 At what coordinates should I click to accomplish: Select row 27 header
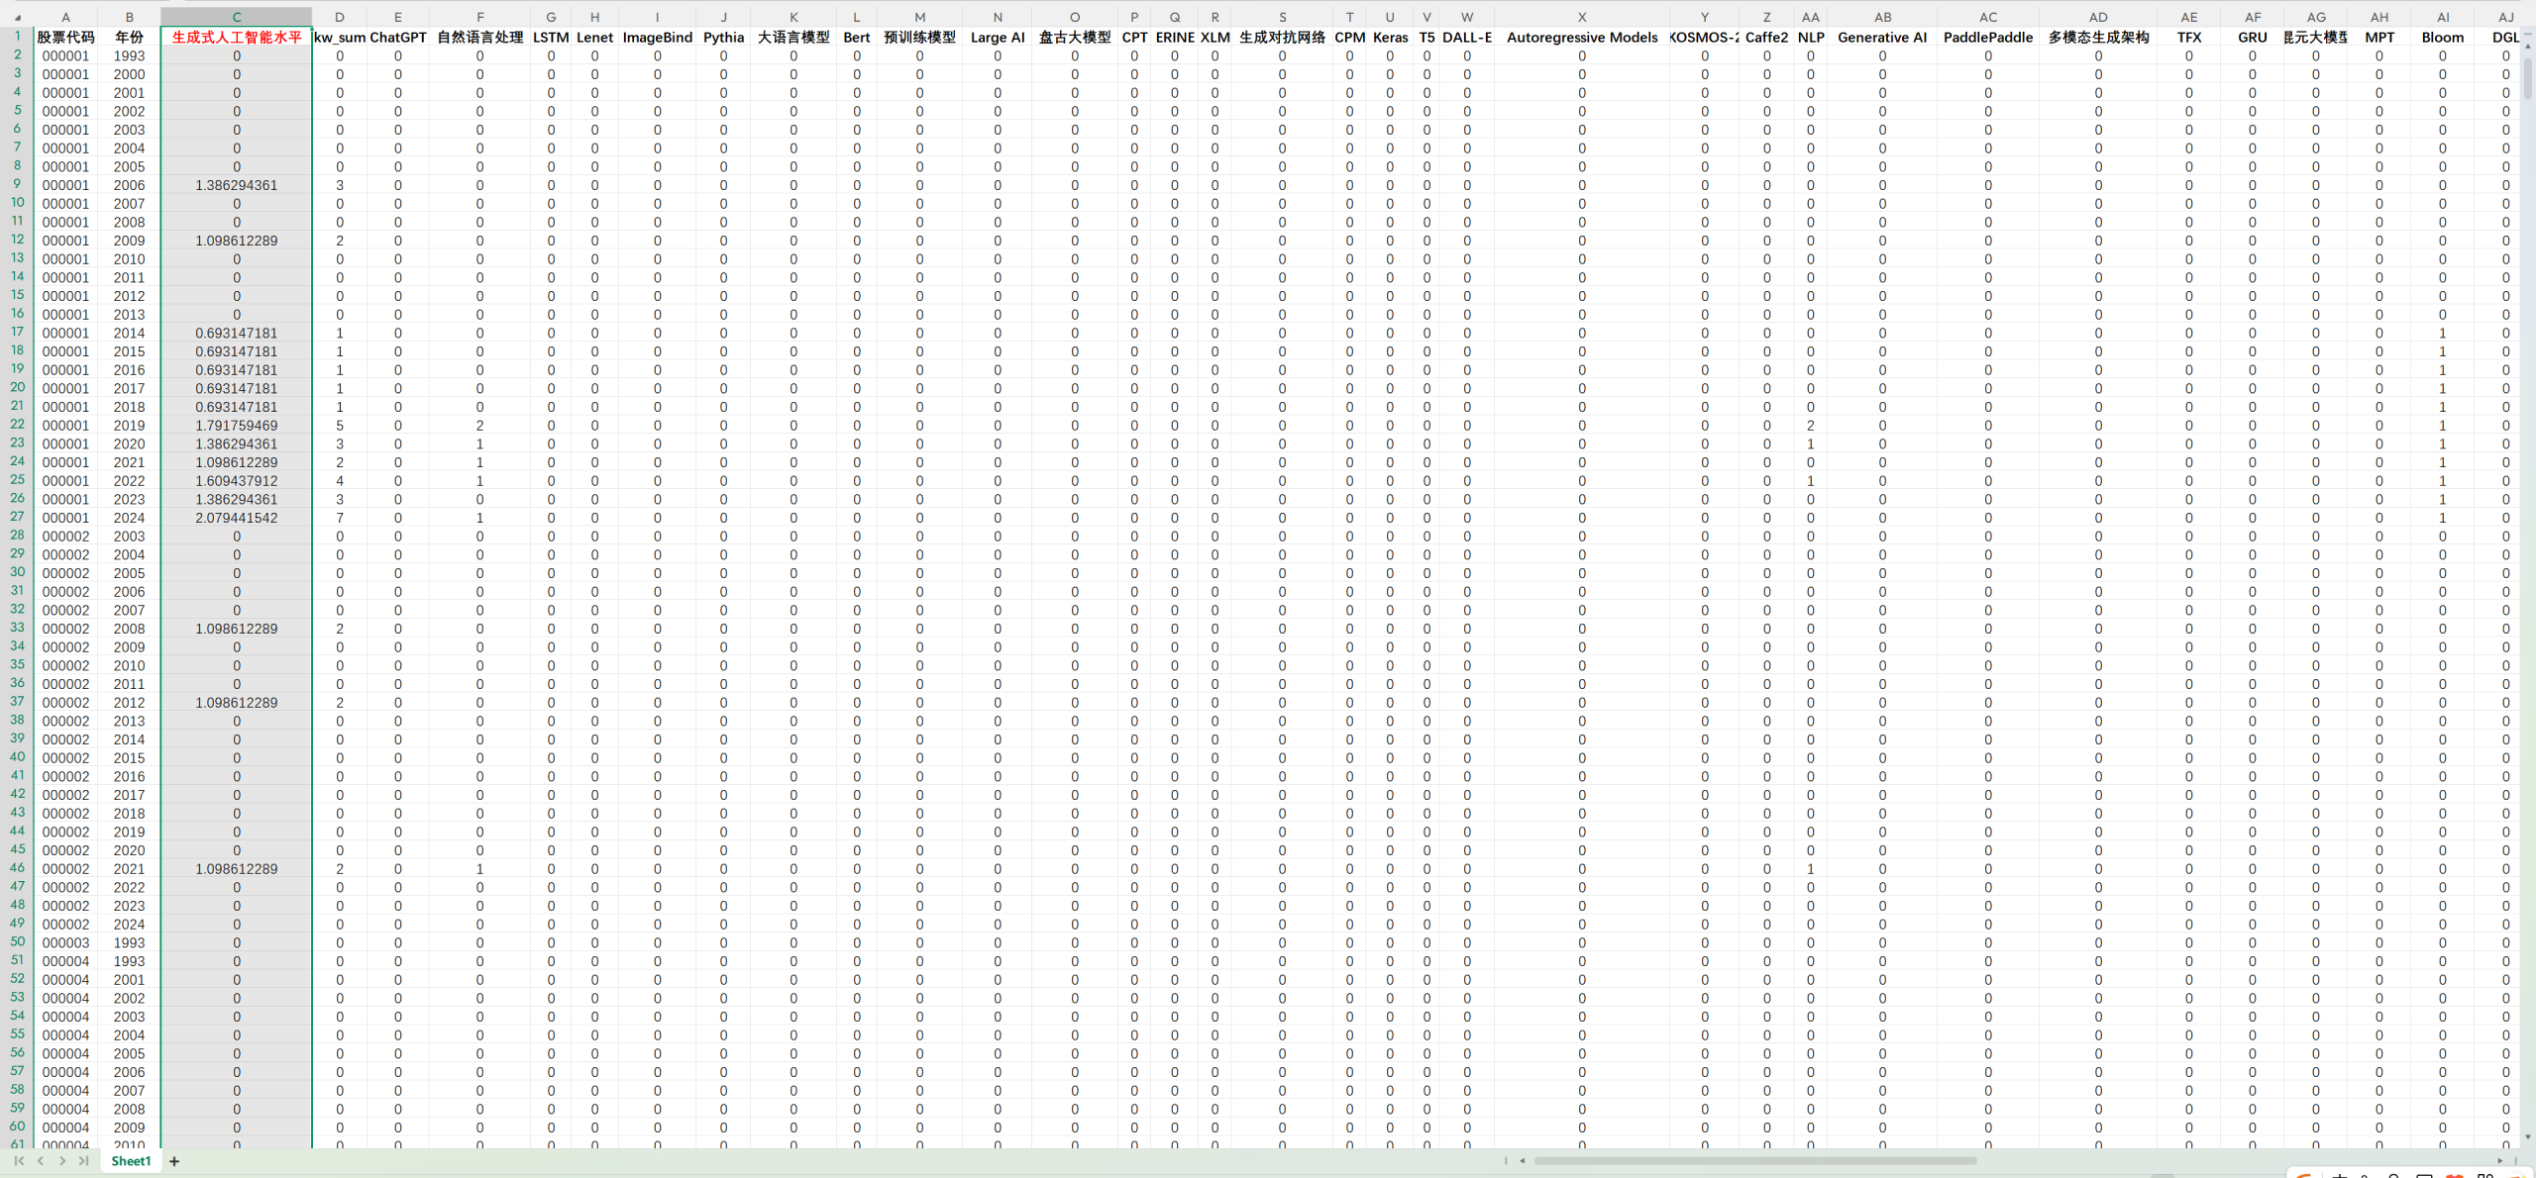[x=17, y=517]
